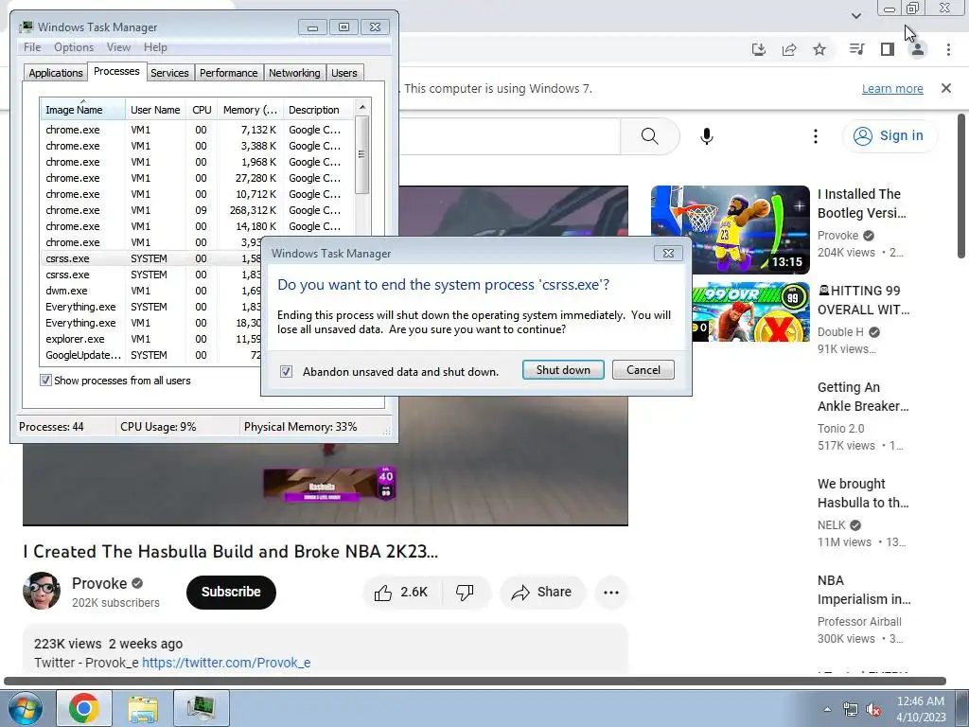Click the Sign in button on YouTube

pyautogui.click(x=890, y=136)
